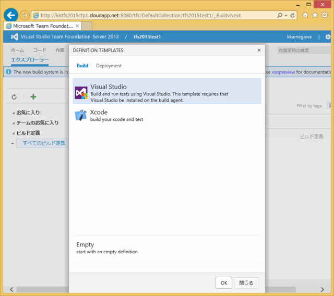334x296 pixels.
Task: Click the 作業項目の検索 search field
Action: pyautogui.click(x=305, y=51)
